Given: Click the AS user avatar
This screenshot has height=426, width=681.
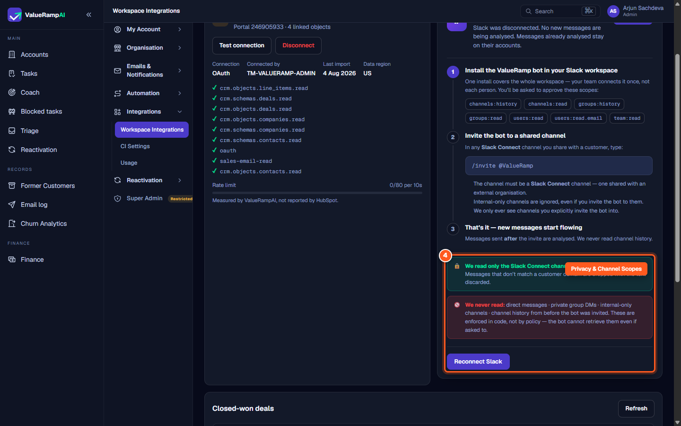Looking at the screenshot, I should [x=613, y=11].
